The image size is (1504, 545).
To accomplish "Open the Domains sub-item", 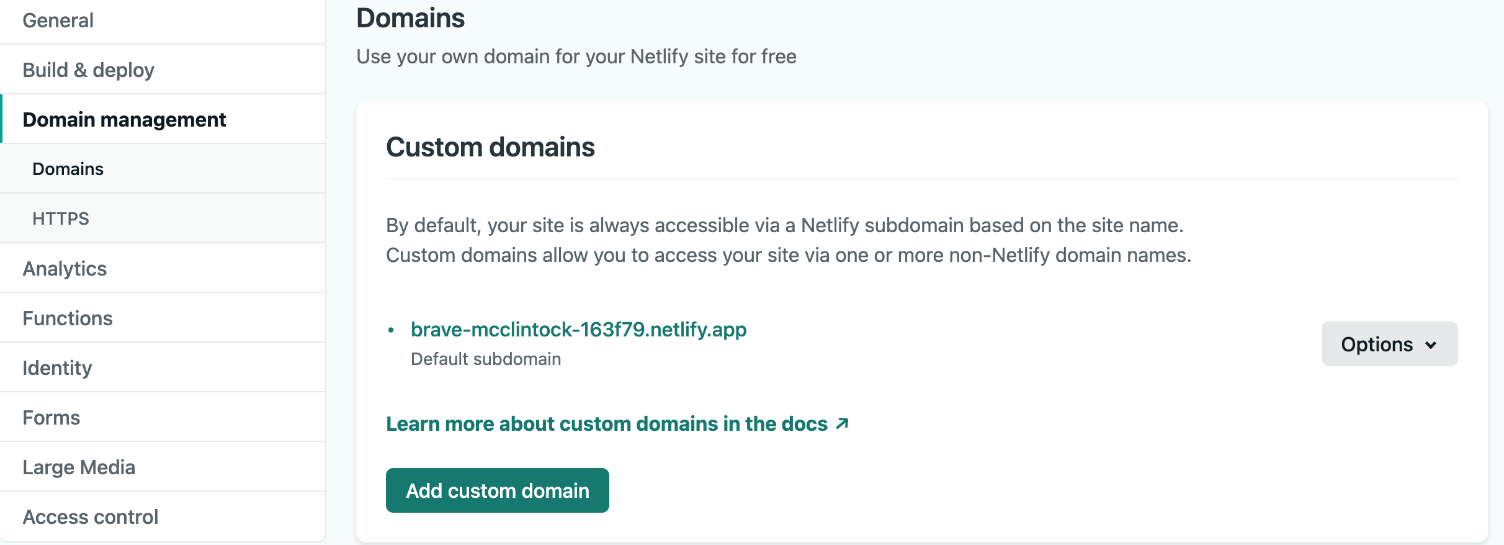I will pyautogui.click(x=68, y=169).
